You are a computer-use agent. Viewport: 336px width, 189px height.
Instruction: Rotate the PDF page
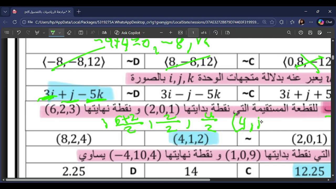(216, 33)
